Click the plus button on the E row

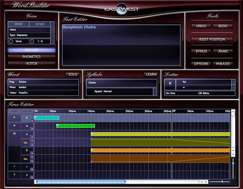coord(32,153)
